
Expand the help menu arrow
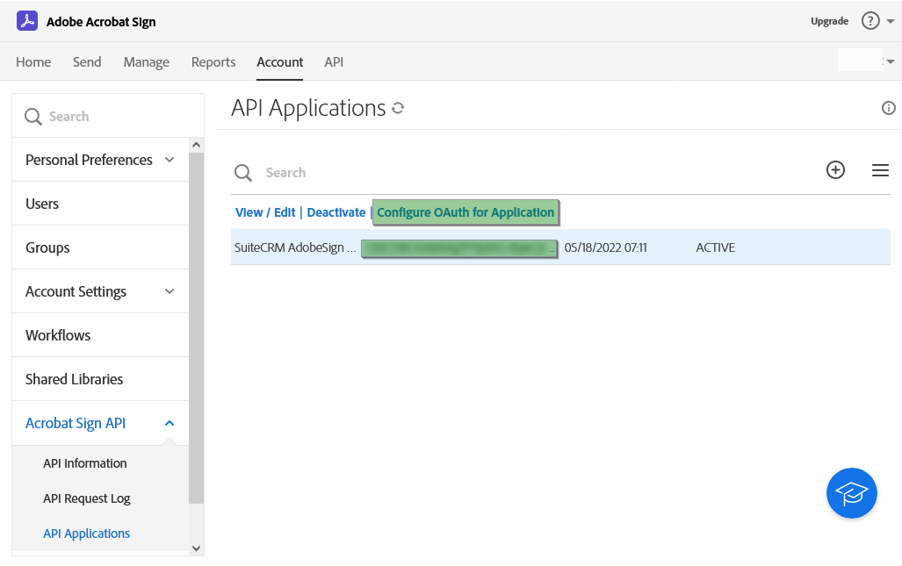[891, 21]
